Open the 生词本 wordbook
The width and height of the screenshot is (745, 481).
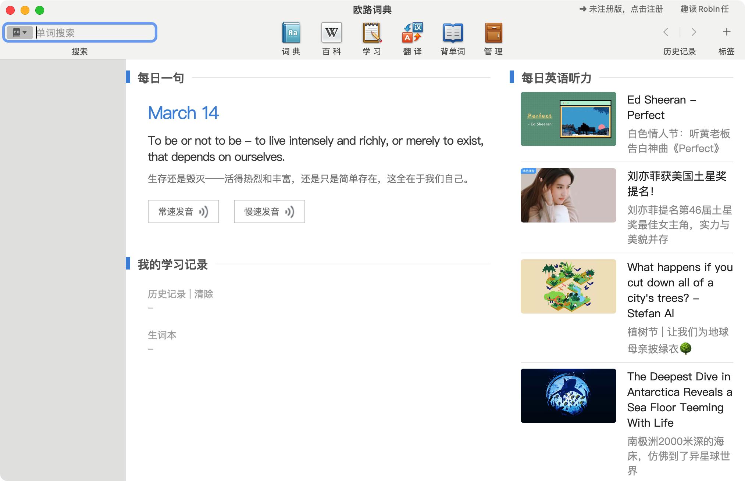point(162,334)
